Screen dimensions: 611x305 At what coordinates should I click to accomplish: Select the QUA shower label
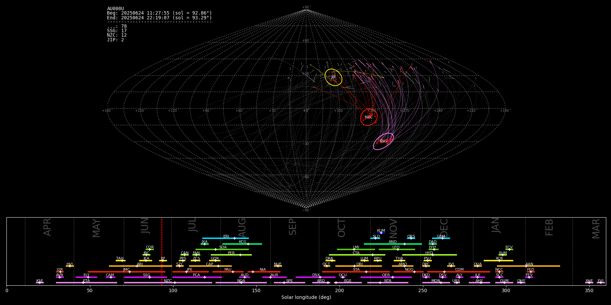[478, 264]
